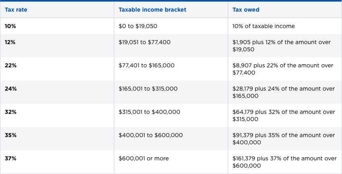Click the $165,001 to $315,000 bracket
Image resolution: width=342 pixels, height=174 pixels.
pyautogui.click(x=148, y=89)
